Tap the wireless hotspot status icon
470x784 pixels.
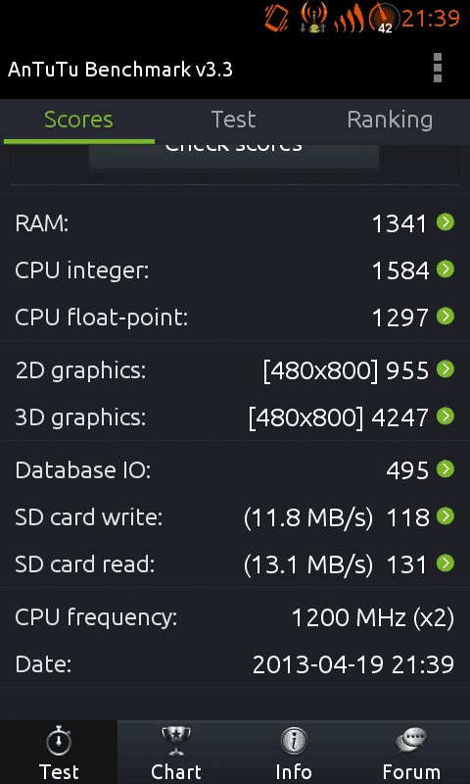coord(313,18)
